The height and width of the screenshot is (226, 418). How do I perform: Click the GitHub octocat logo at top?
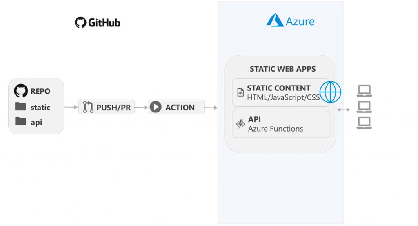point(80,22)
